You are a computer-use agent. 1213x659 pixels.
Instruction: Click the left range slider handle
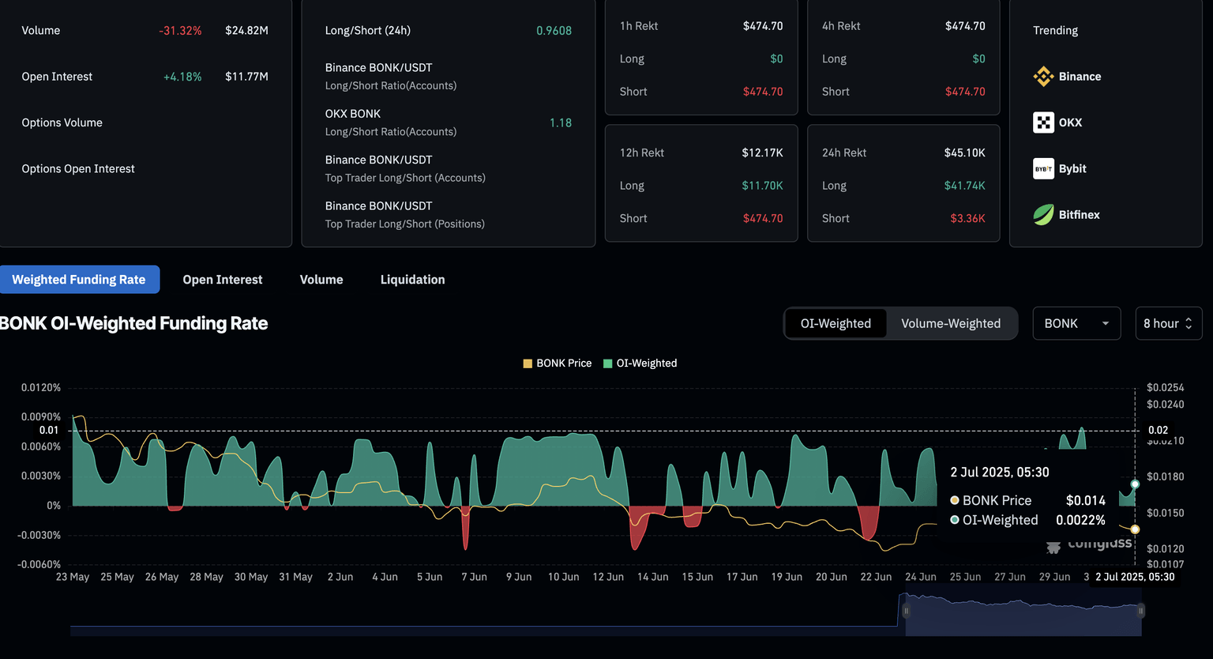click(x=906, y=611)
